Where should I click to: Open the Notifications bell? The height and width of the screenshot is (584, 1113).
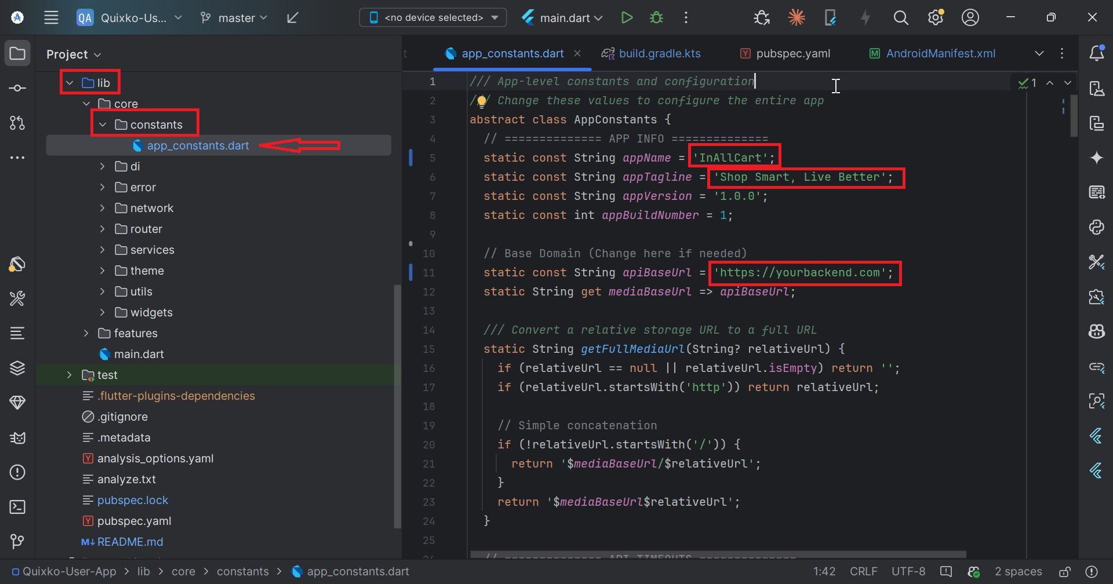click(1096, 53)
